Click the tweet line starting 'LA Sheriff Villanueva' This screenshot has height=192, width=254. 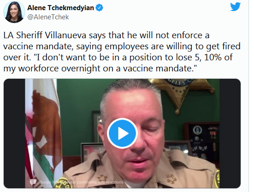point(106,35)
